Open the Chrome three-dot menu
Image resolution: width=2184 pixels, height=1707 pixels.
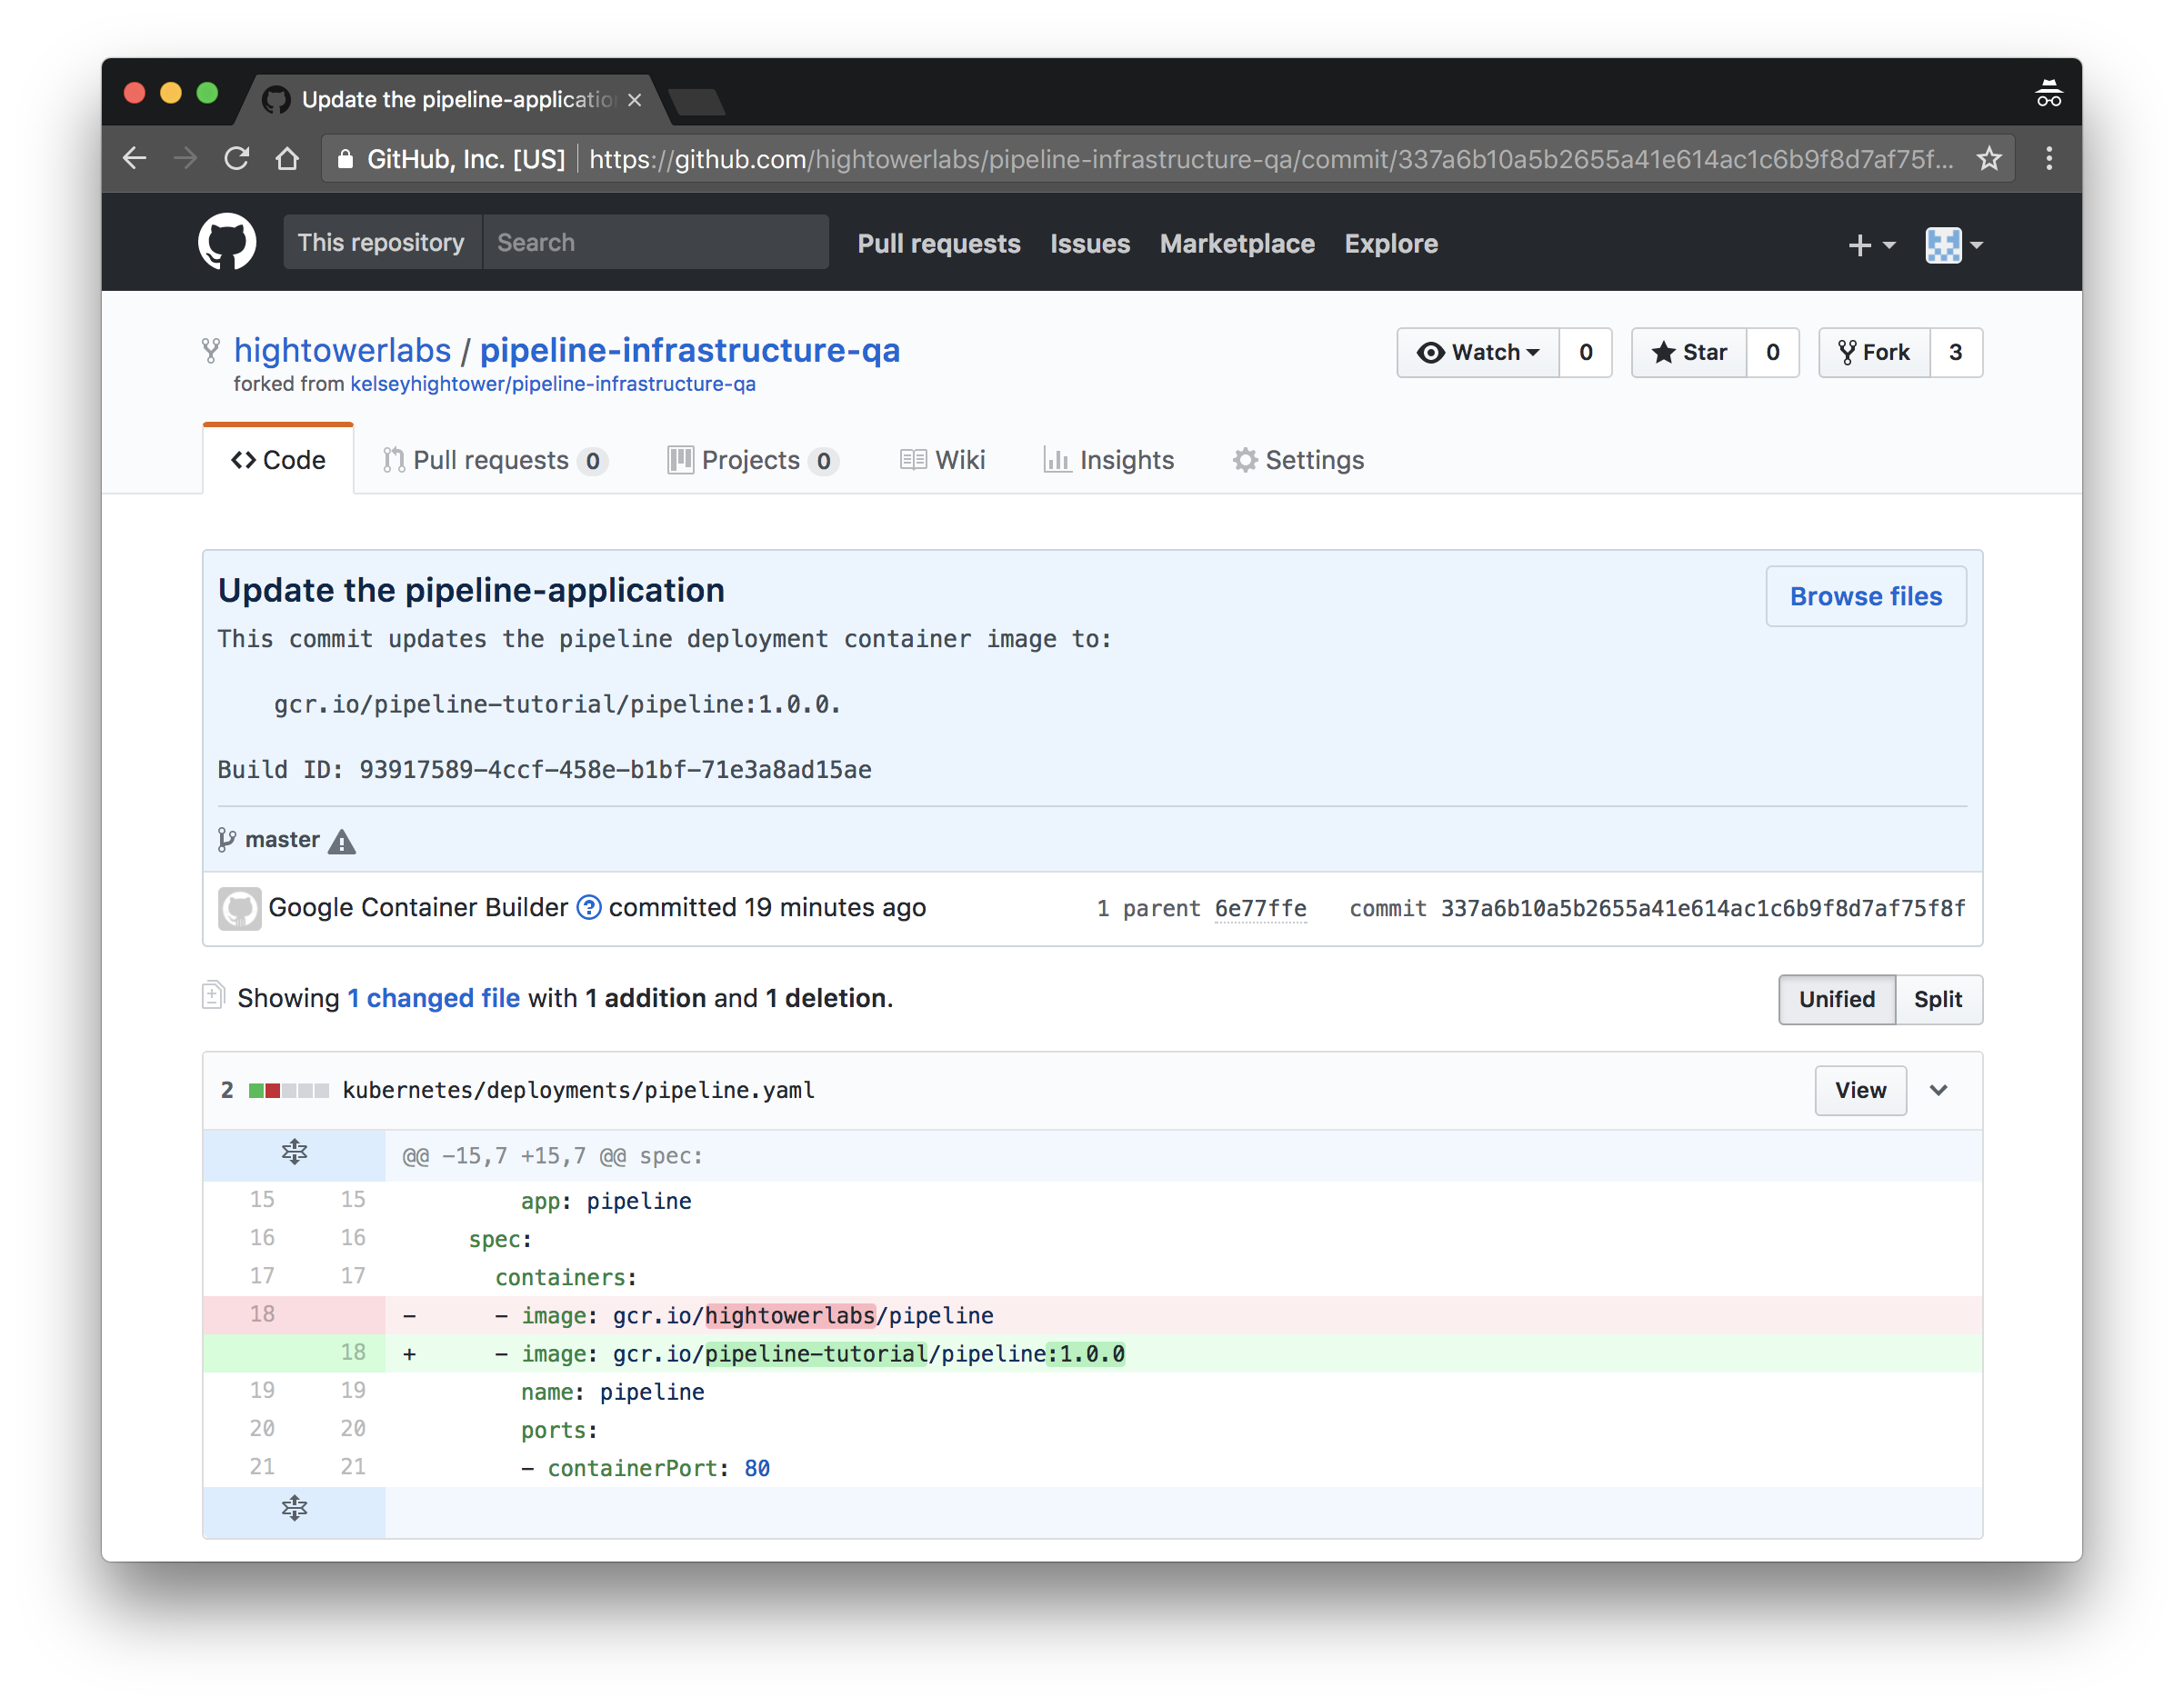pyautogui.click(x=2049, y=159)
